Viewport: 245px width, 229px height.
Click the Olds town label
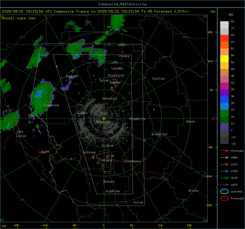point(104,114)
